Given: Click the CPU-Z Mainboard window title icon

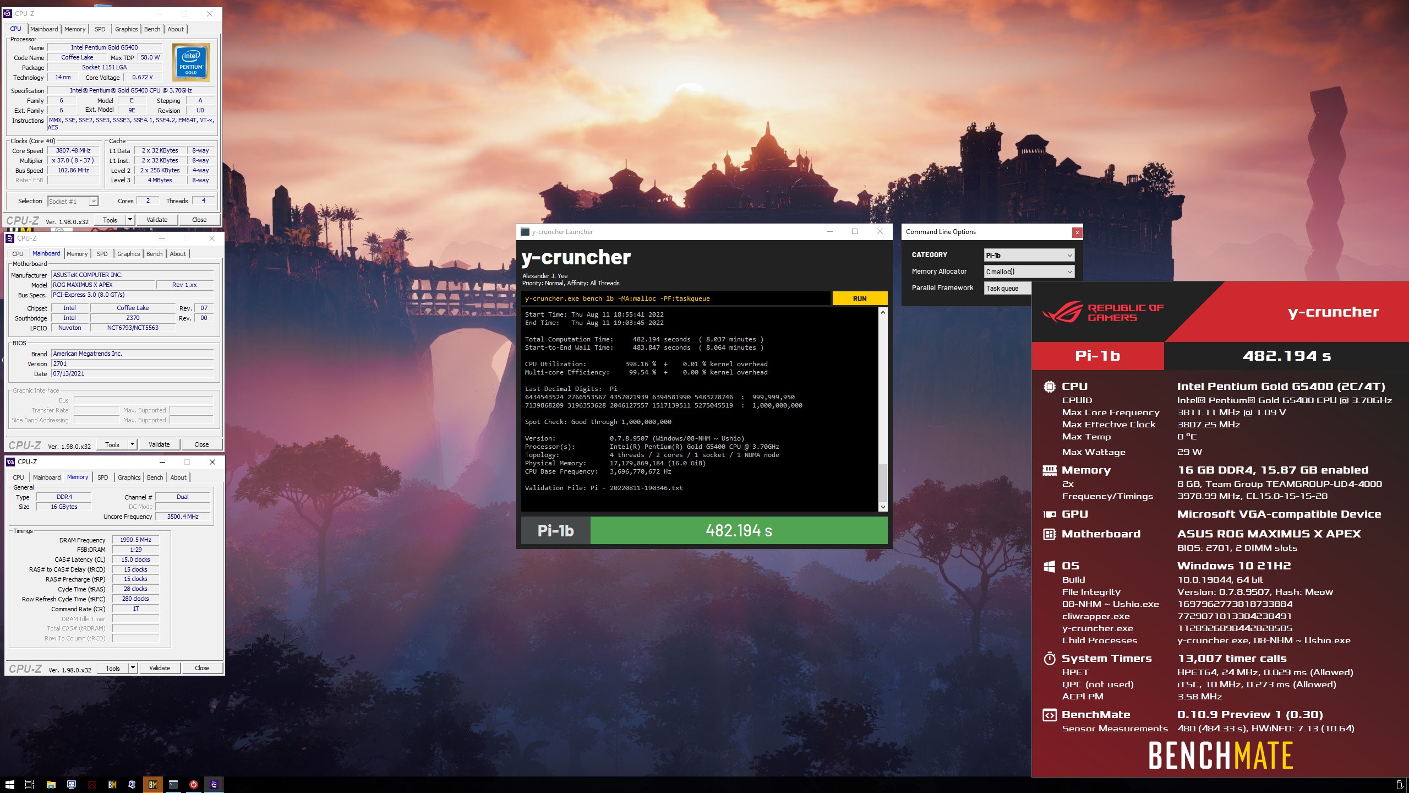Looking at the screenshot, I should click(10, 238).
